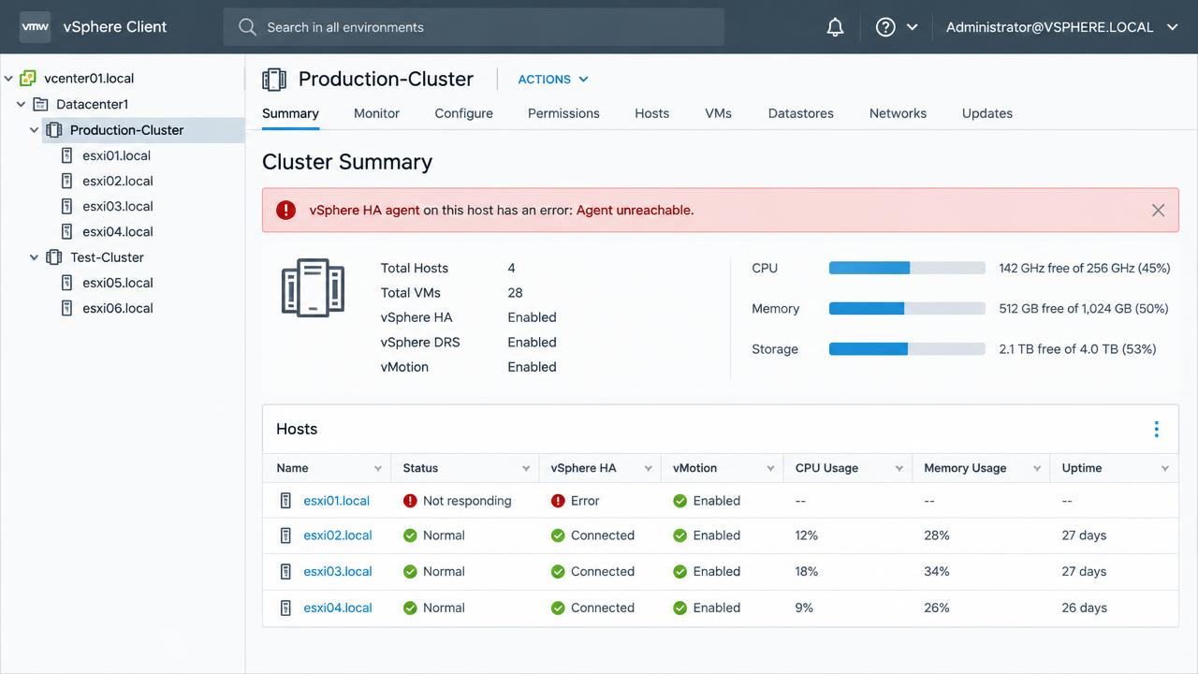Click the vSphere HA Error icon for esxi01
The width and height of the screenshot is (1198, 674).
tap(558, 501)
